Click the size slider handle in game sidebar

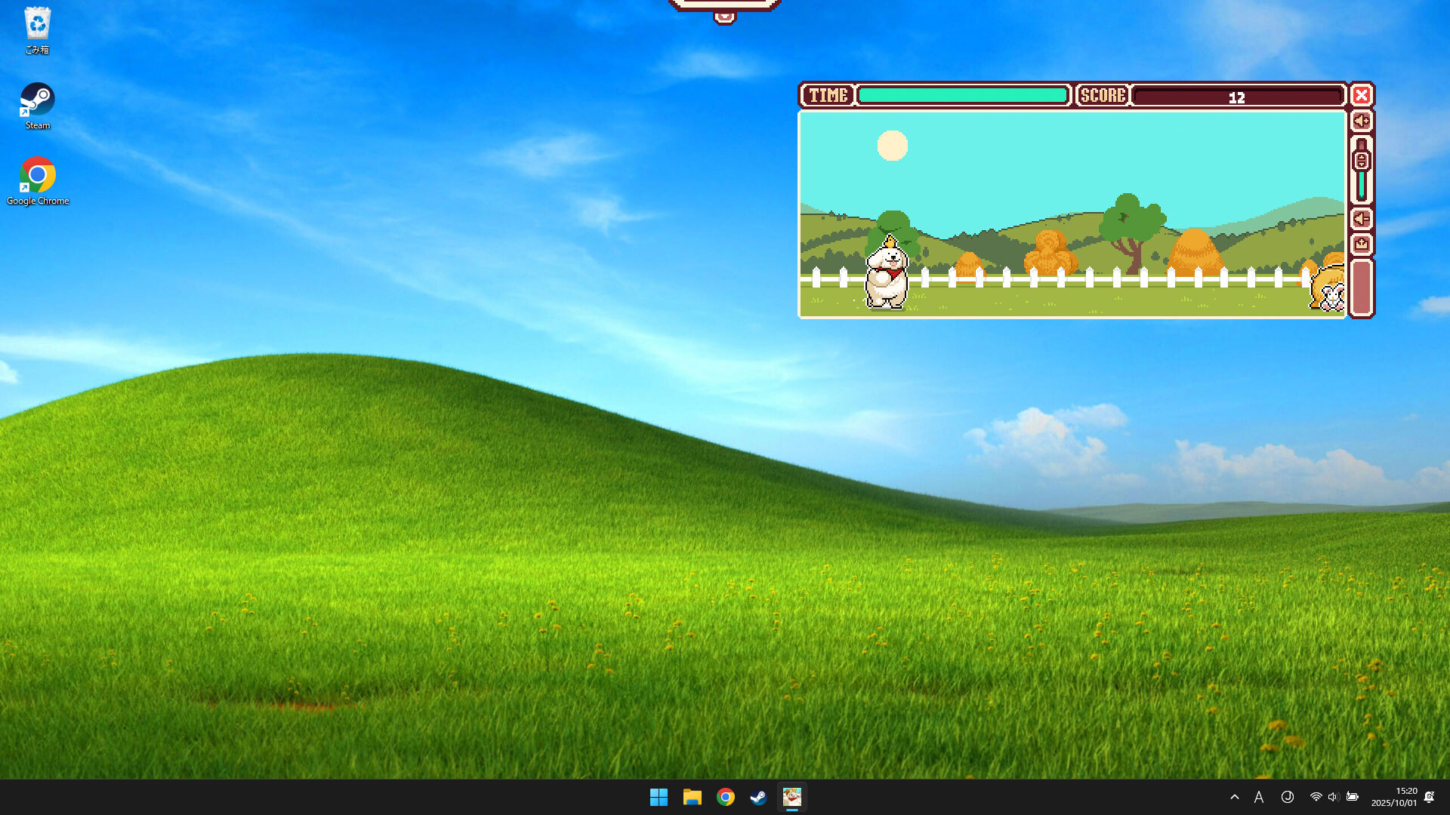click(x=1361, y=161)
